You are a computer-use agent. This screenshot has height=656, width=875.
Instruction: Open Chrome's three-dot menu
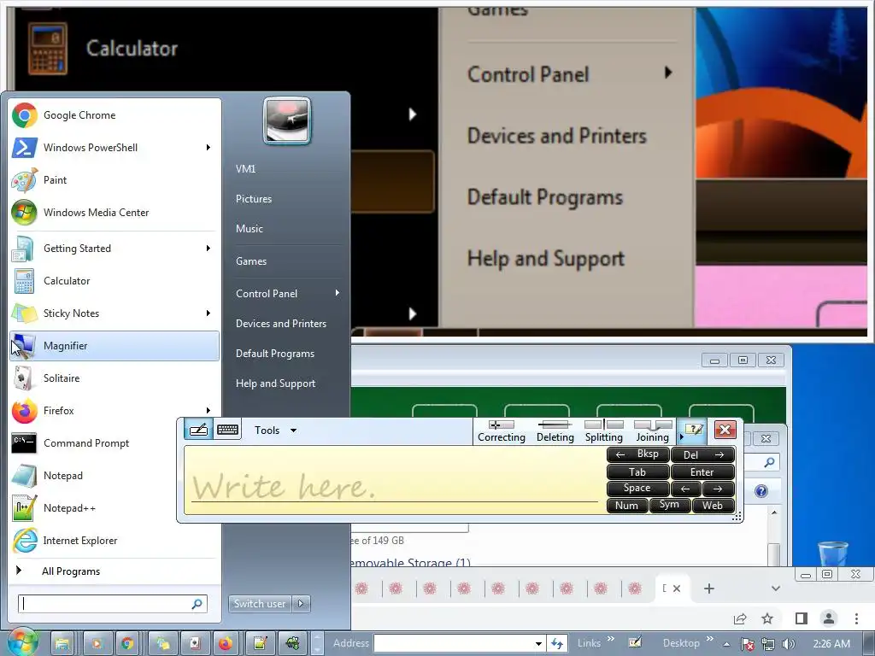tap(856, 618)
